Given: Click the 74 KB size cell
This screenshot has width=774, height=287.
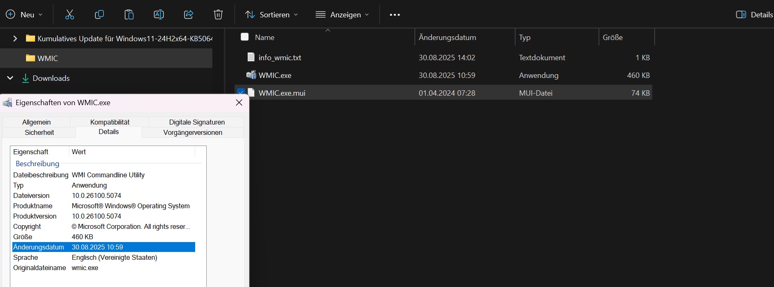Looking at the screenshot, I should point(640,93).
